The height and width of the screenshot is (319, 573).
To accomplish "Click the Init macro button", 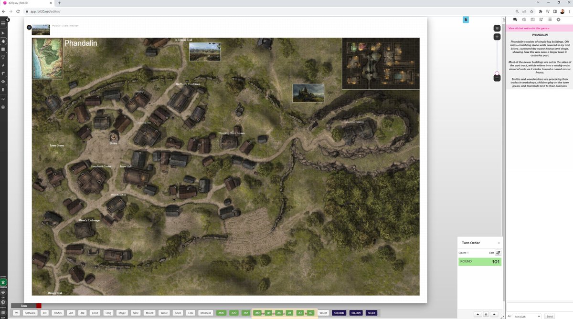I will point(45,313).
